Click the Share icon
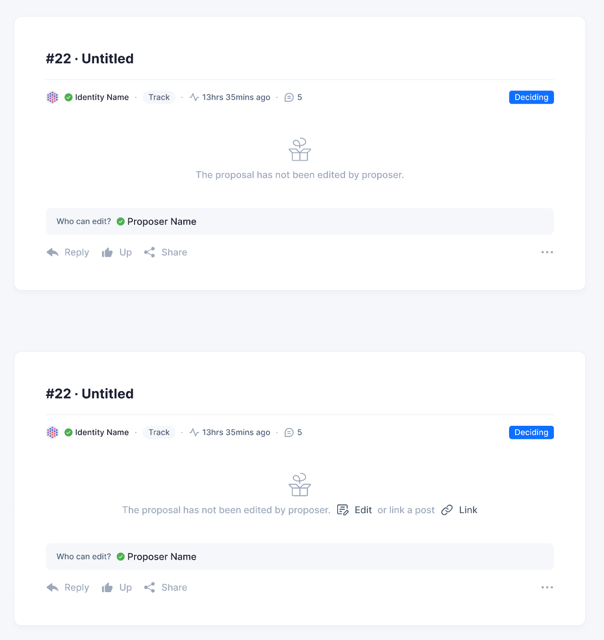604x640 pixels. [150, 252]
